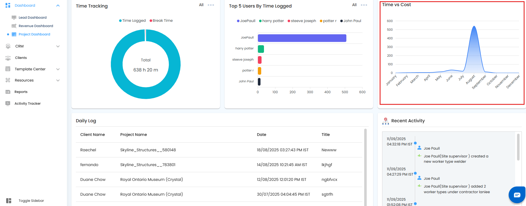
Task: Click Skyline_Structures__783801 project name
Action: [148, 165]
